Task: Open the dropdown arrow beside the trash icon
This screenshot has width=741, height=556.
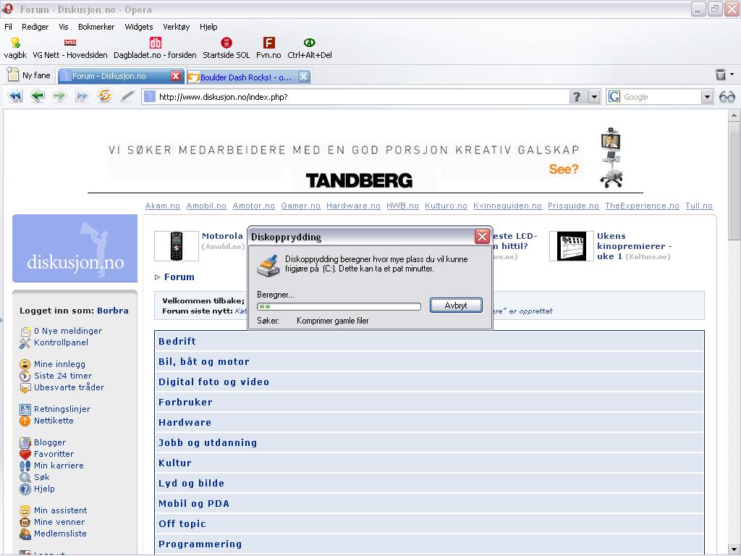Action: pyautogui.click(x=732, y=75)
